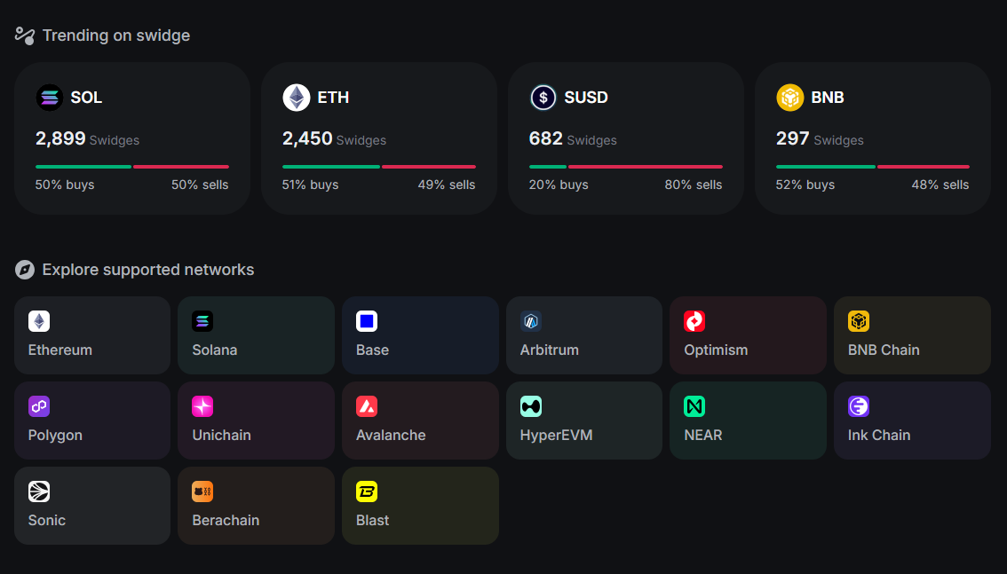Click the Optimism network icon
The width and height of the screenshot is (1007, 574).
(694, 321)
